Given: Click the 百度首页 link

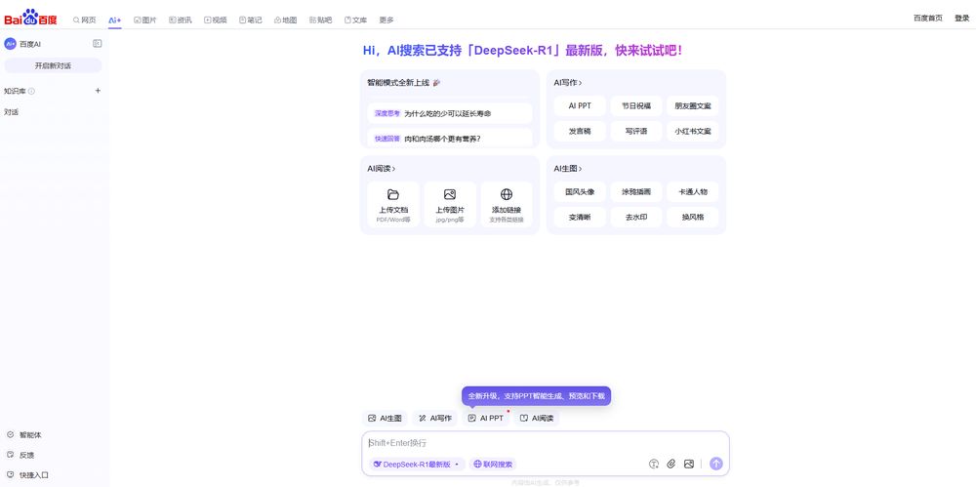Looking at the screenshot, I should tap(928, 19).
